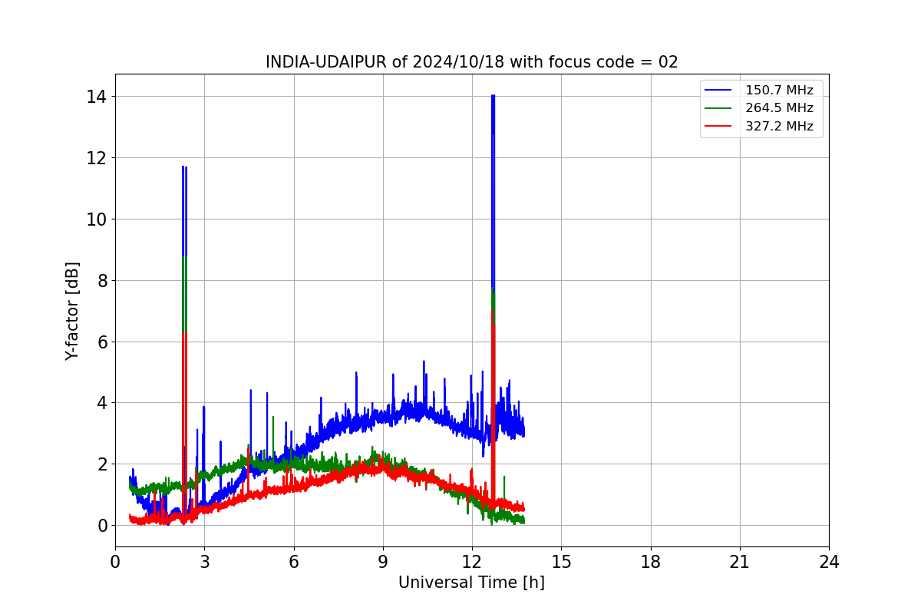Click y-axis tick label 6
Image resolution: width=921 pixels, height=614 pixels.
[101, 342]
